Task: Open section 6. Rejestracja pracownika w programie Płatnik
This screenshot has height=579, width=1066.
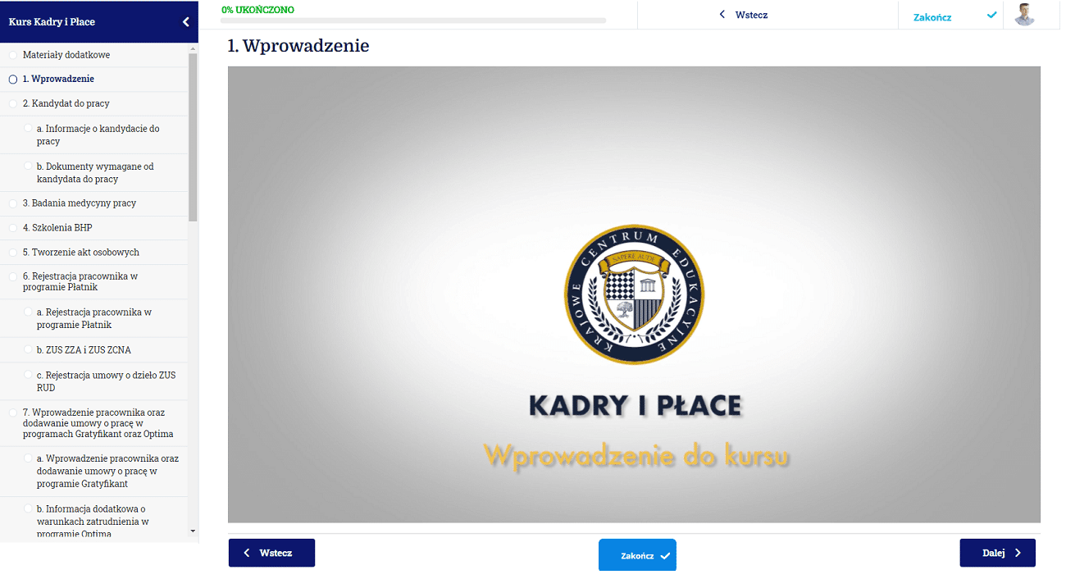Action: 80,281
